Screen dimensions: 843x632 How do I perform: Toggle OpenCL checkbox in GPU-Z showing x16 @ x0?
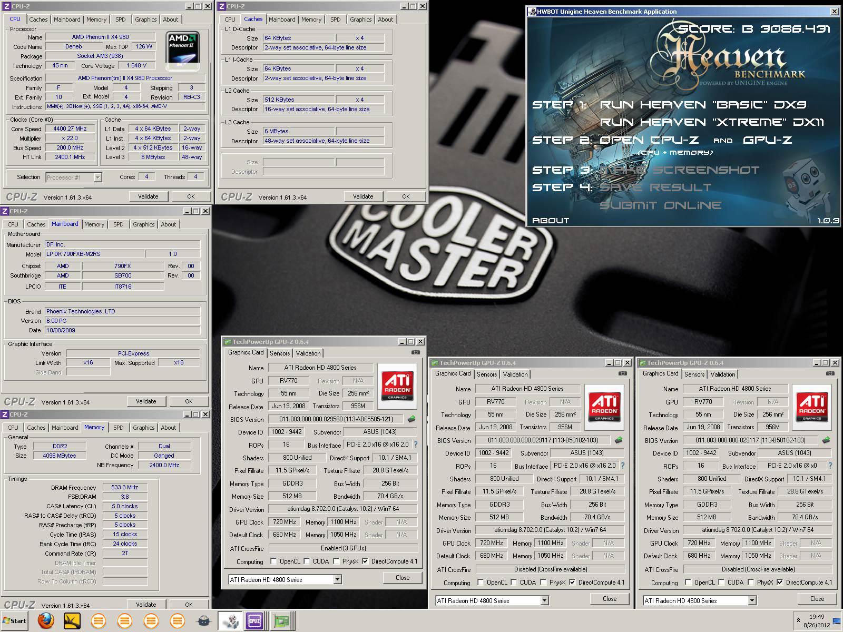688,582
